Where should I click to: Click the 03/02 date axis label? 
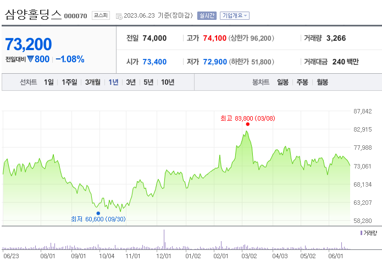[249, 256]
